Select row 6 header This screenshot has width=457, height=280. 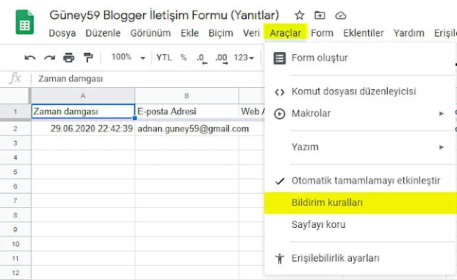pos(15,186)
